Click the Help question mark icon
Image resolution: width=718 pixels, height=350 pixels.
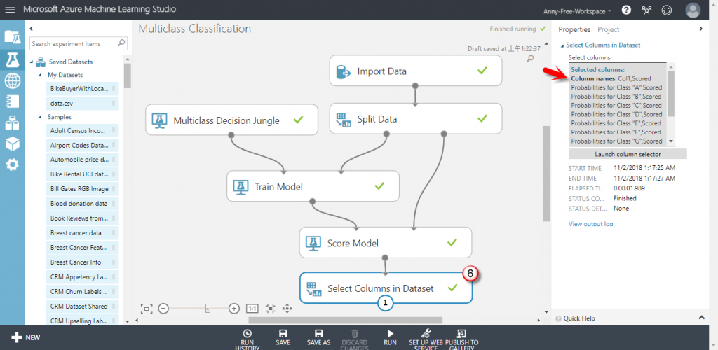pyautogui.click(x=626, y=10)
